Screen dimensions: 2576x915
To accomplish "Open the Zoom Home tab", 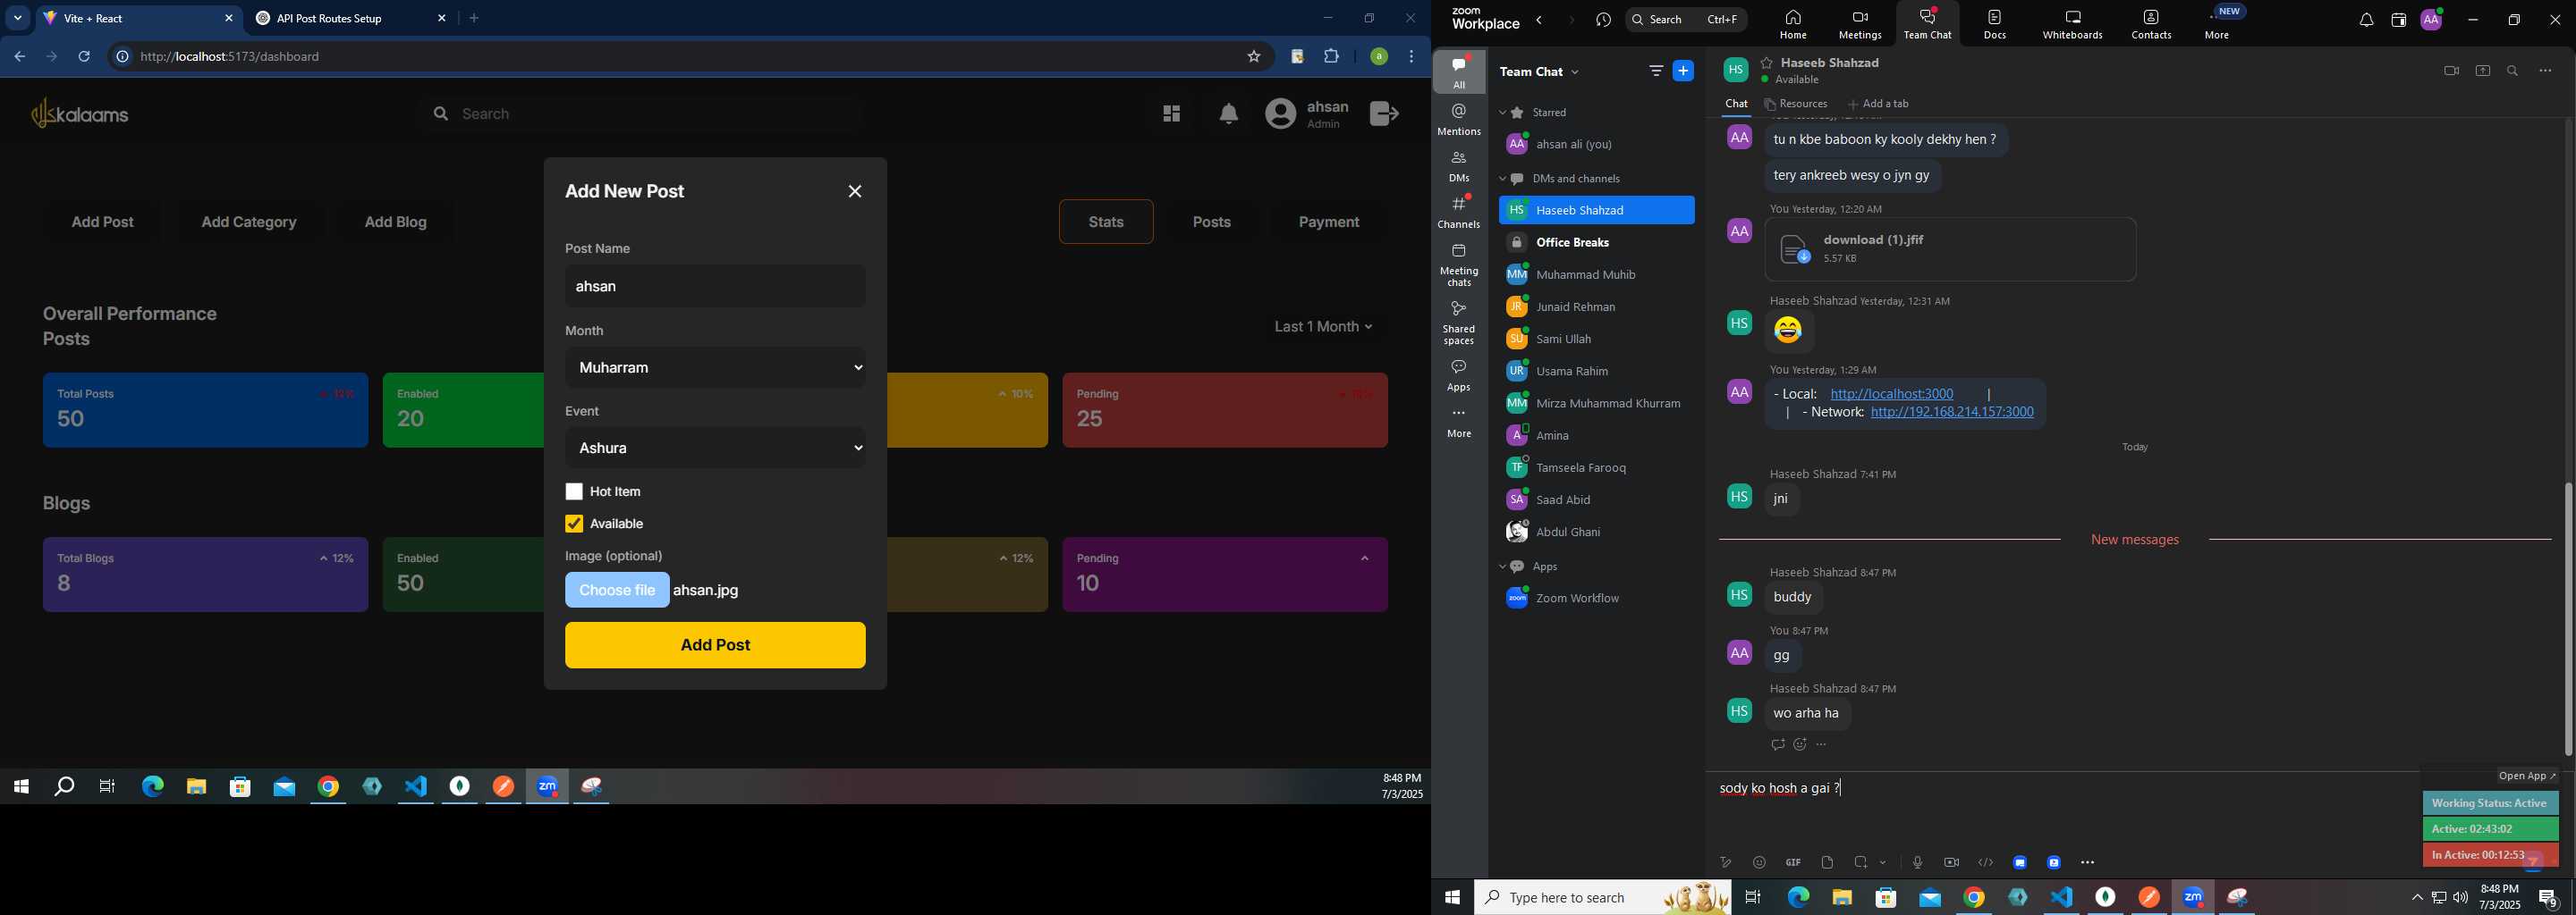I will 1792,24.
